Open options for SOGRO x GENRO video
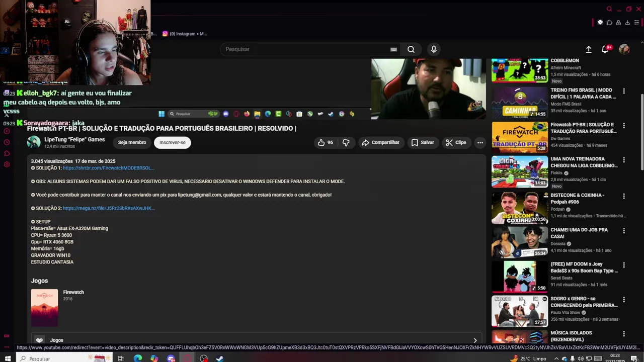Screen dimensions: 644x362 tap(624, 300)
